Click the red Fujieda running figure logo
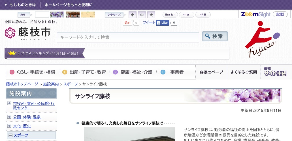Image resolution: width=292 pixels, height=141 pixels. click(262, 38)
